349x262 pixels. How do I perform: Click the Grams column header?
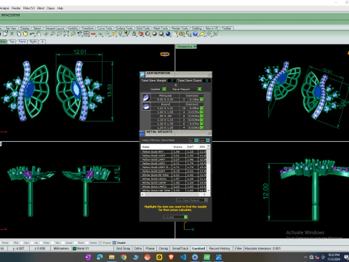[178, 147]
